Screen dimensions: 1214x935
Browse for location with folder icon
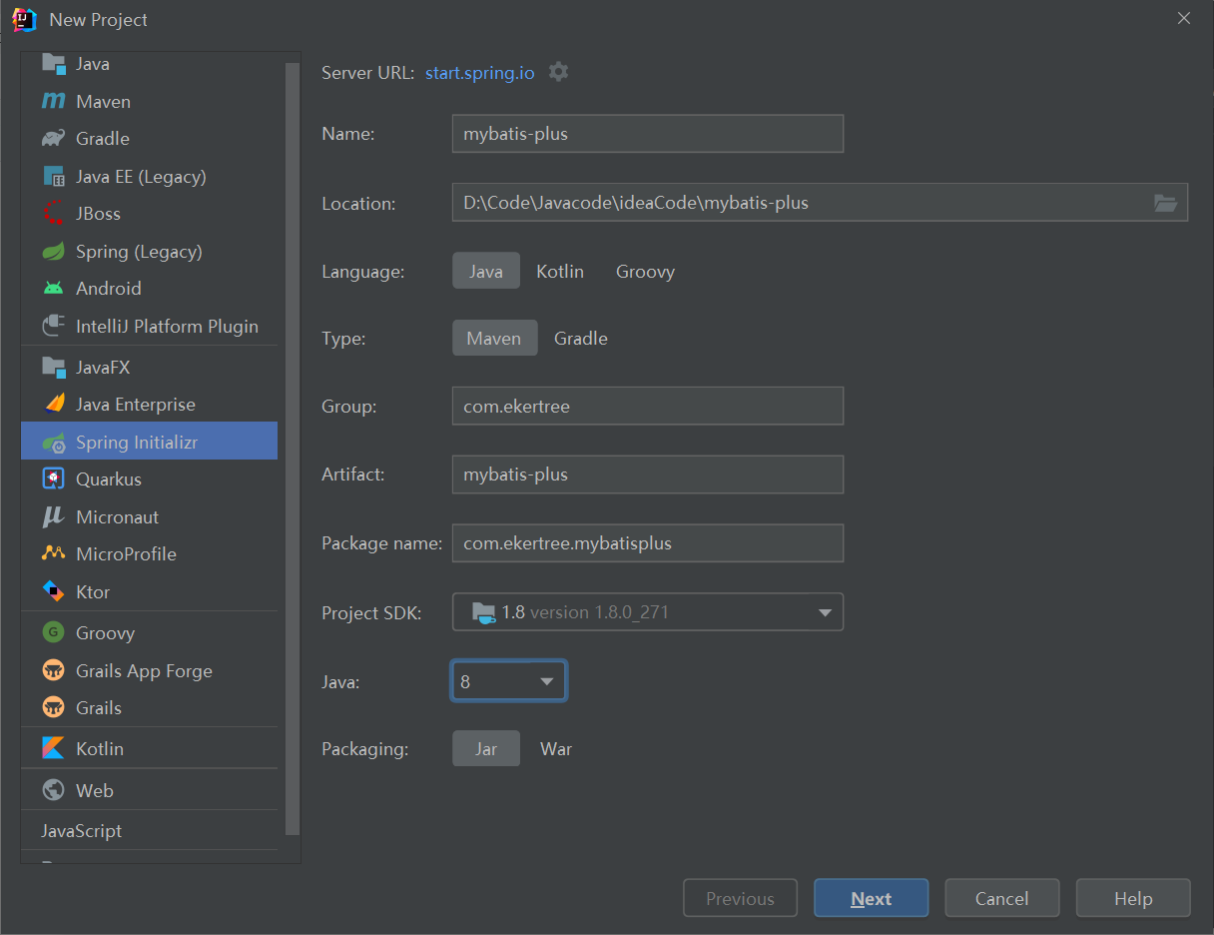(1165, 203)
